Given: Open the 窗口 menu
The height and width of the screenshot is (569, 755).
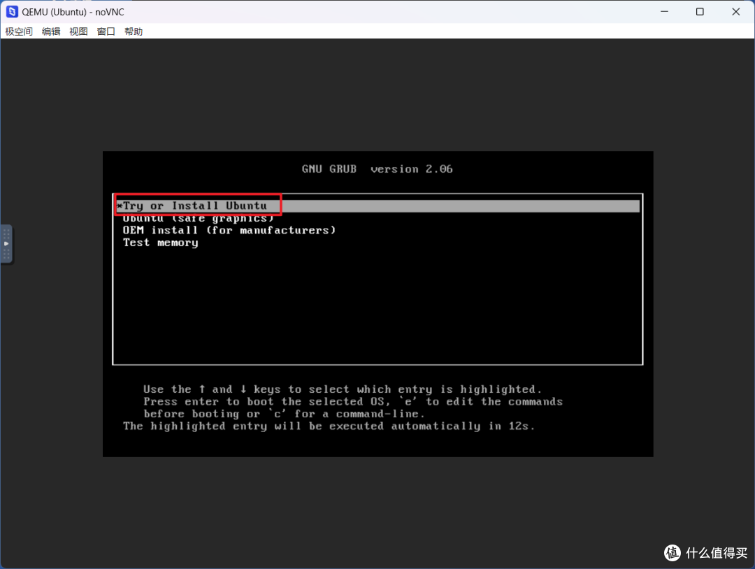Looking at the screenshot, I should click(106, 31).
